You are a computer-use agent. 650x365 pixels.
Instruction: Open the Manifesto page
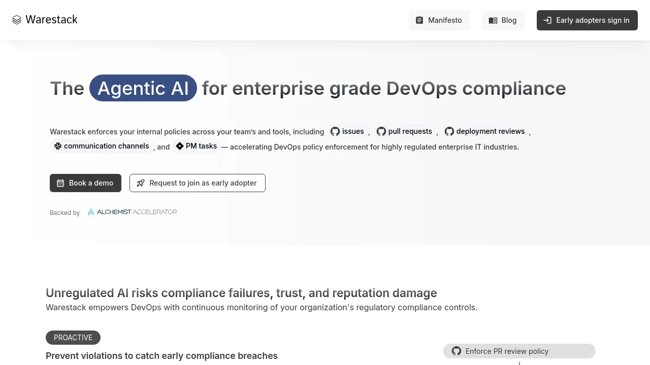point(439,20)
